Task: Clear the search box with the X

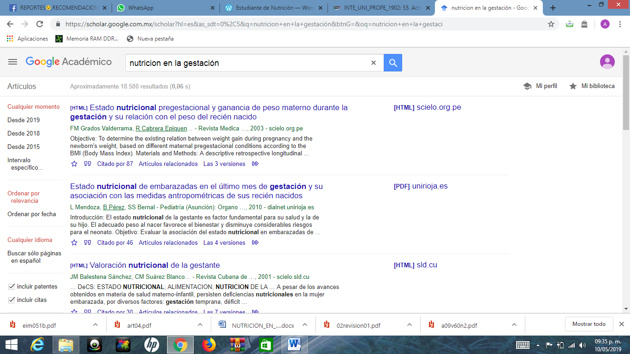Action: click(374, 63)
